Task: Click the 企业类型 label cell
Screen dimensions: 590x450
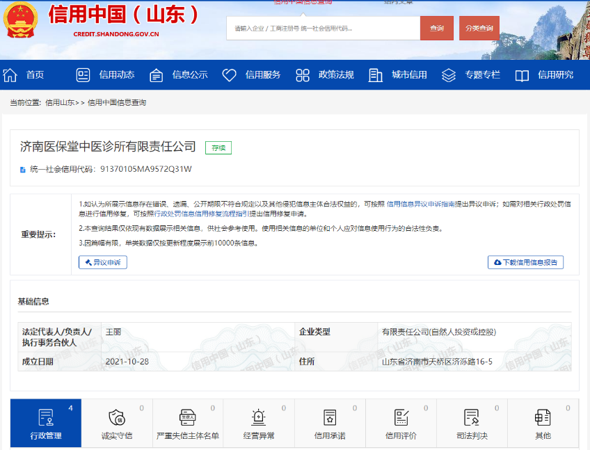Action: (x=336, y=337)
